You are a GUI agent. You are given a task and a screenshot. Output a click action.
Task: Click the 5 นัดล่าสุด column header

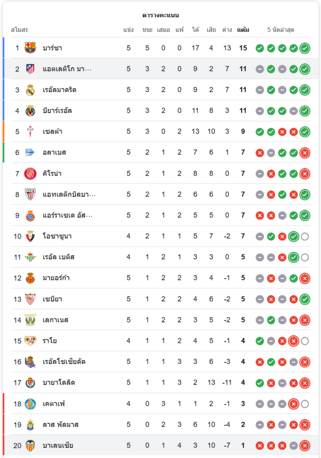click(281, 30)
